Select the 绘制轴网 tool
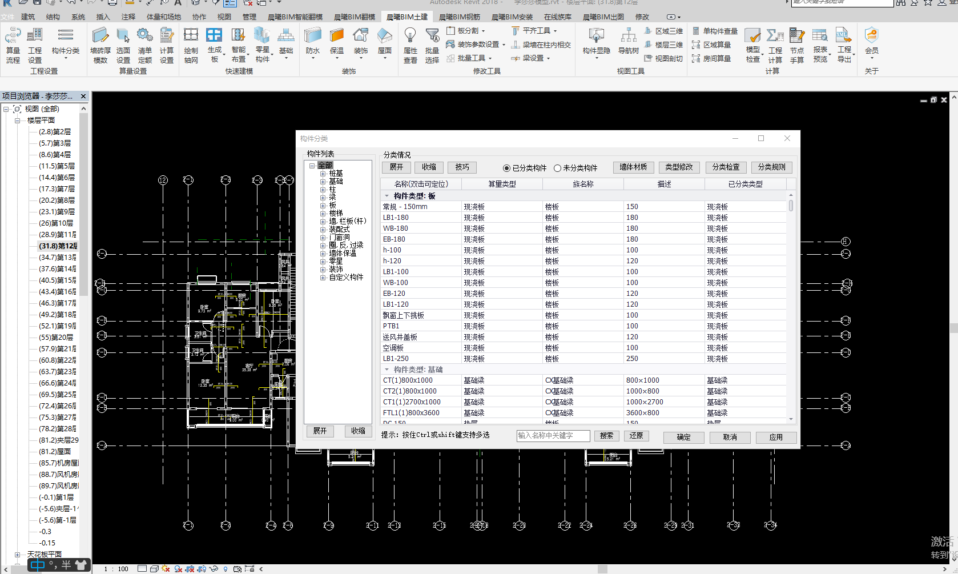958x574 pixels. 191,45
